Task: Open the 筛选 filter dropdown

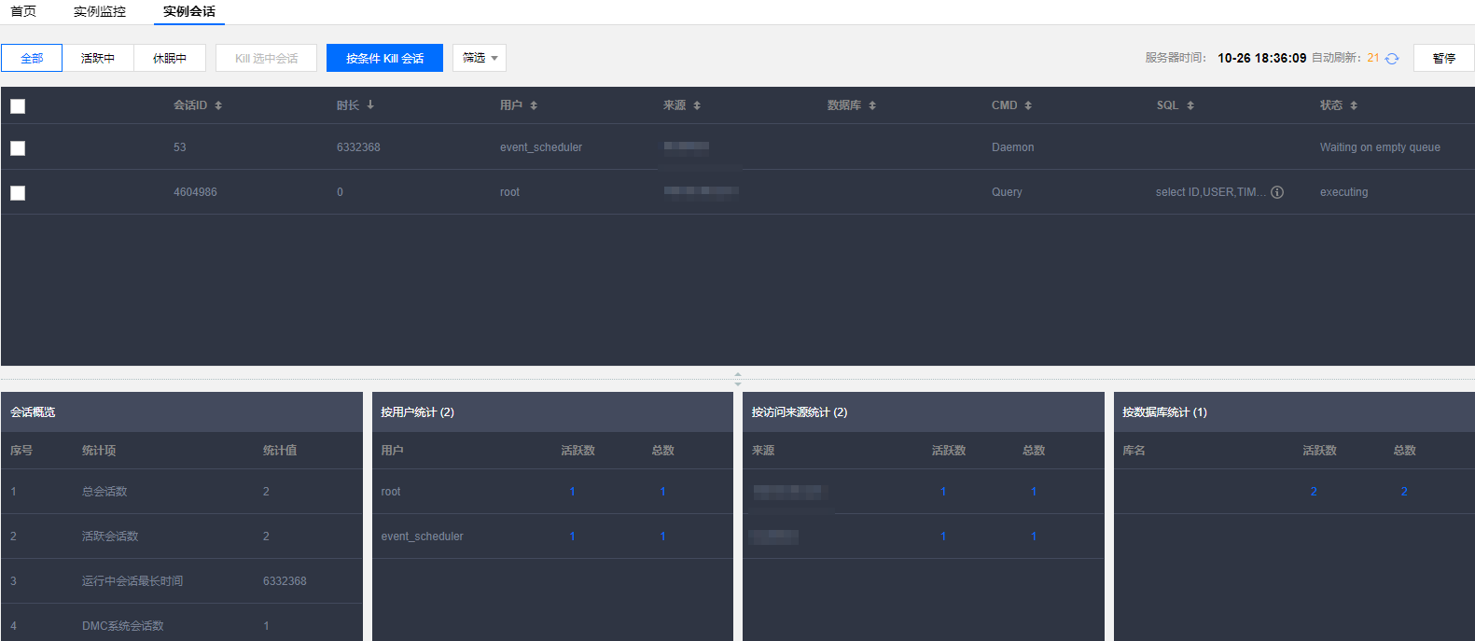Action: [480, 58]
